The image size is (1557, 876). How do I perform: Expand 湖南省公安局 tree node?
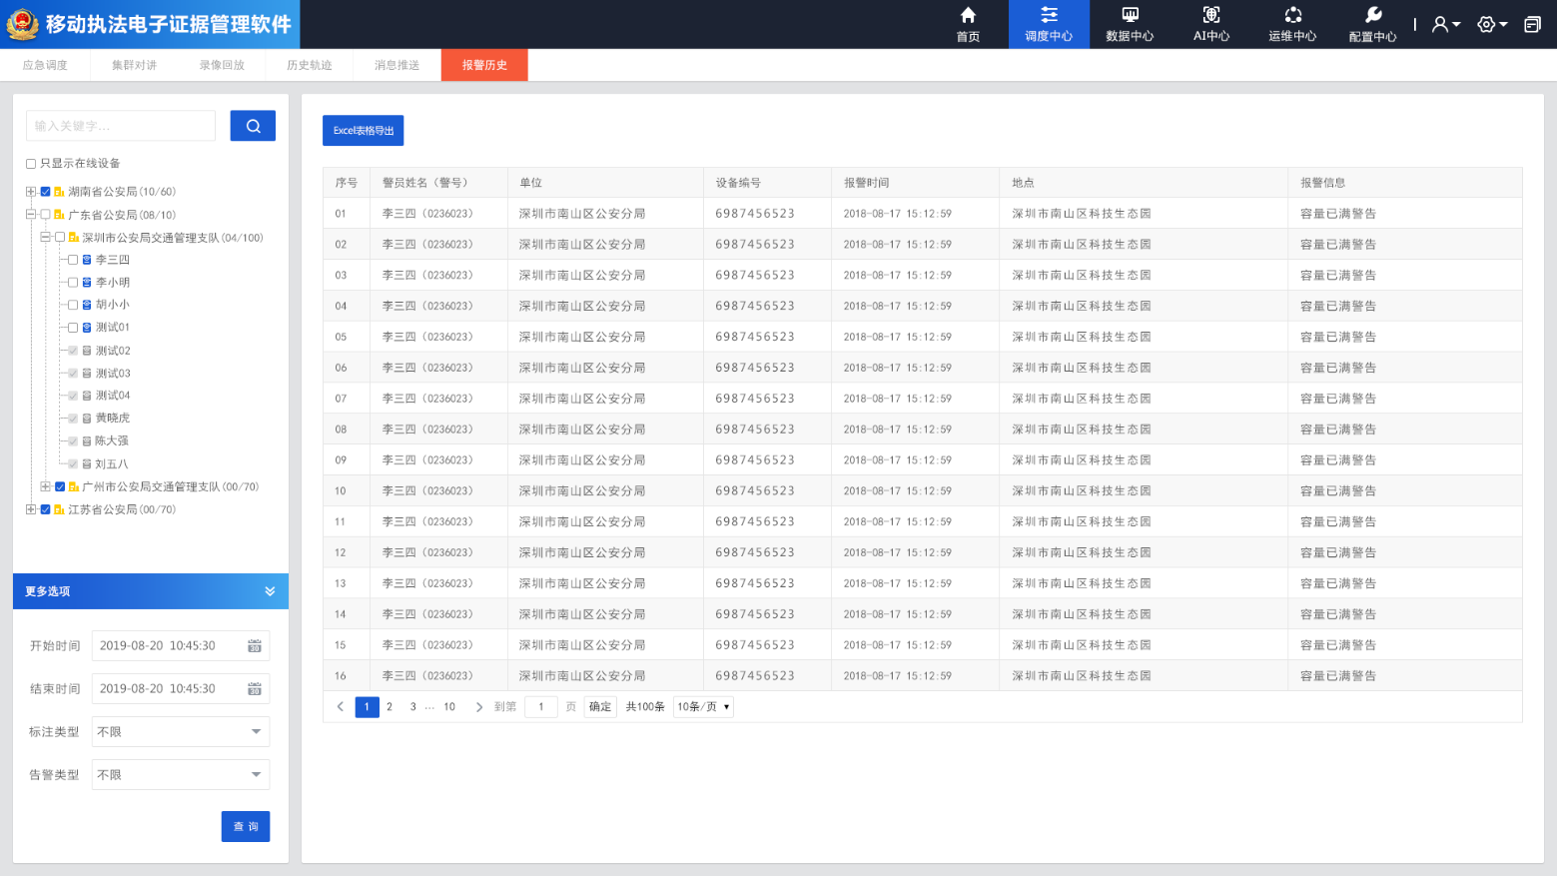pyautogui.click(x=31, y=192)
